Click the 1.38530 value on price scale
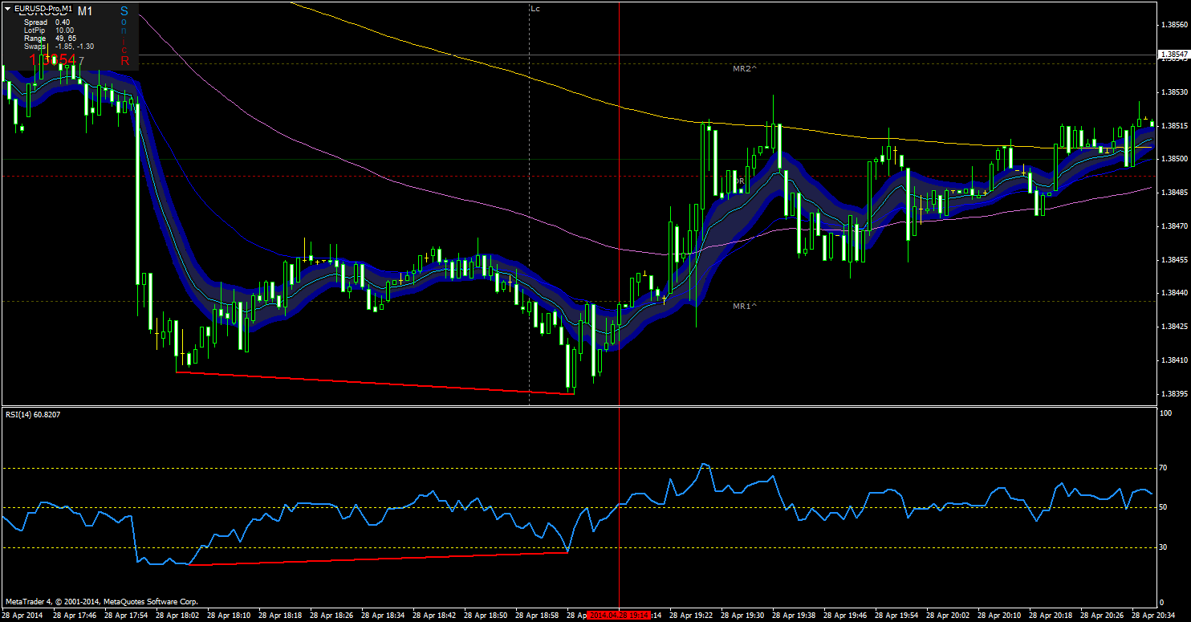1191x622 pixels. click(x=1174, y=92)
